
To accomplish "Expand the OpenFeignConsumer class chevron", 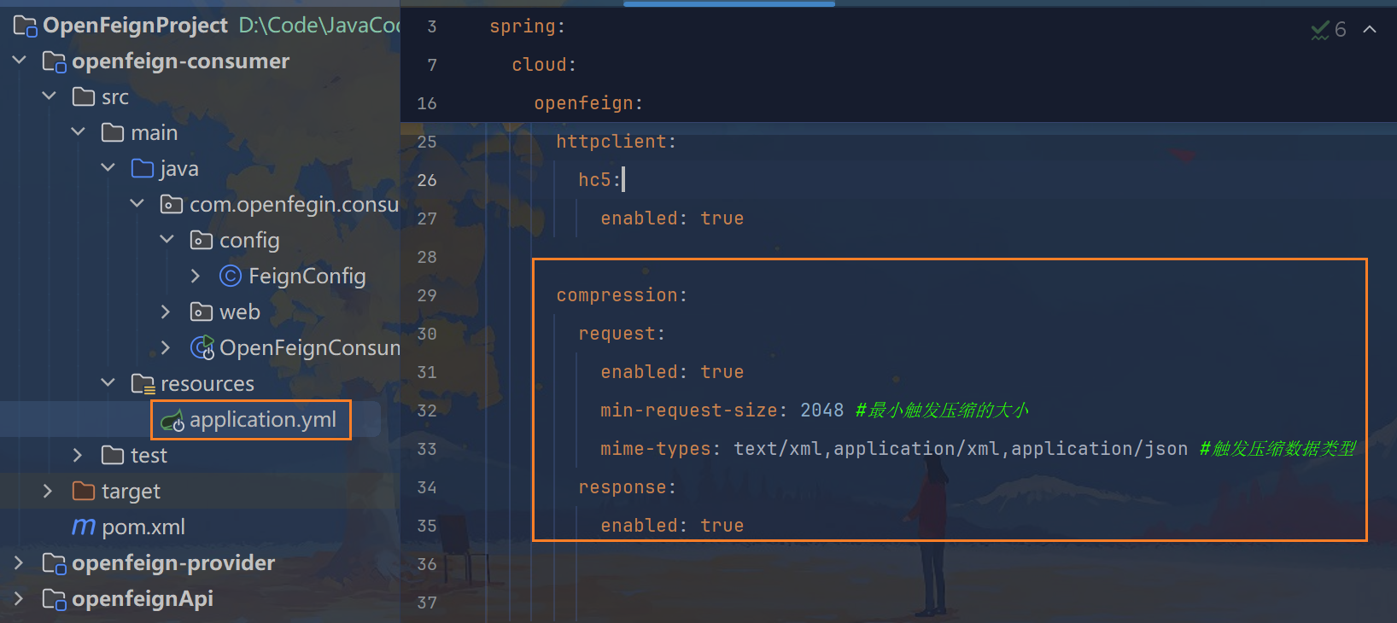I will 167,347.
